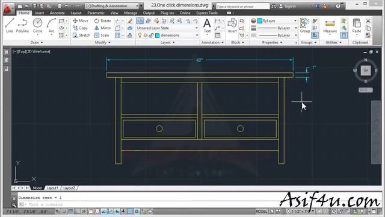The image size is (385, 217).
Task: Switch to the Layout1 tab
Action: 52,188
